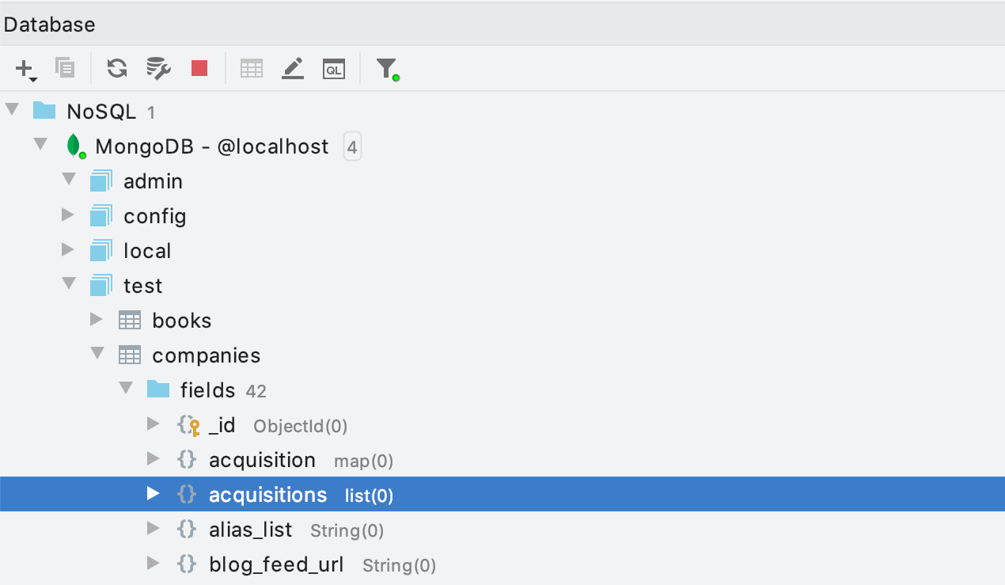Open the query console (QL) icon
Viewport: 1005px width, 585px height.
334,69
